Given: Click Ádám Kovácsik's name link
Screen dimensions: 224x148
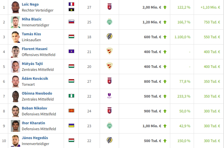Looking at the screenshot, I should click(x=35, y=78).
